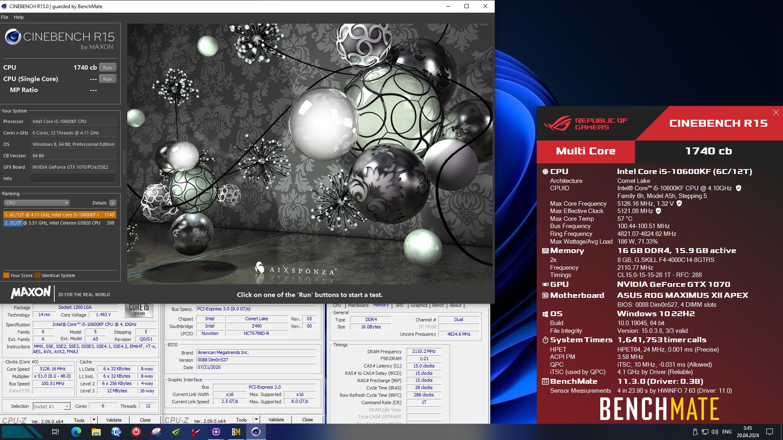Click the Max Effective Clock verified shield
Image resolution: width=783 pixels, height=440 pixels.
[658, 211]
